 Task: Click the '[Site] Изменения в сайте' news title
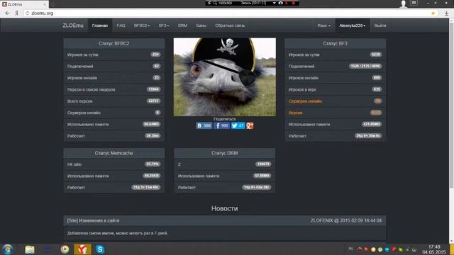pyautogui.click(x=93, y=220)
